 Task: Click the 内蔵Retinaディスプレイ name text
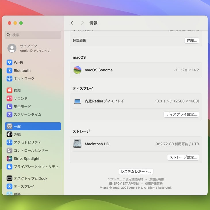point(104,101)
